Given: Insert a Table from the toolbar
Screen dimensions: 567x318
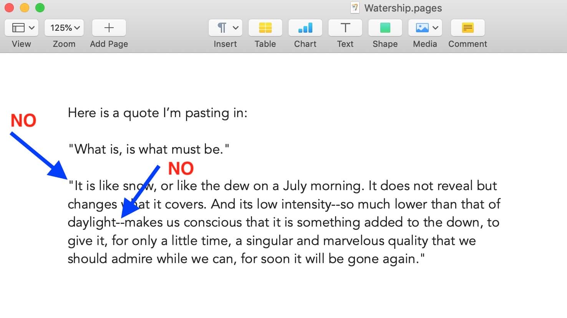Looking at the screenshot, I should (x=265, y=28).
